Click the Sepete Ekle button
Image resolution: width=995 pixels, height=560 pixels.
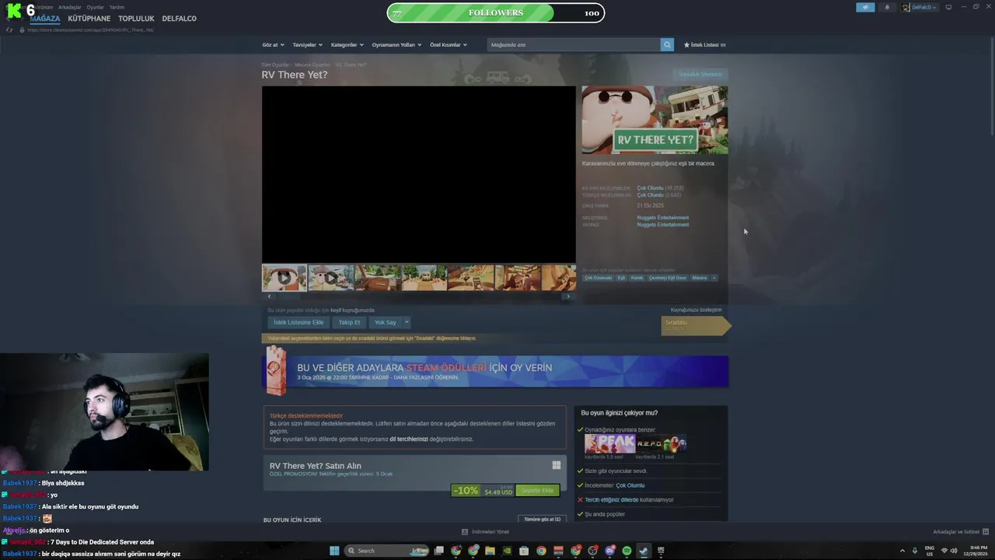coord(537,491)
